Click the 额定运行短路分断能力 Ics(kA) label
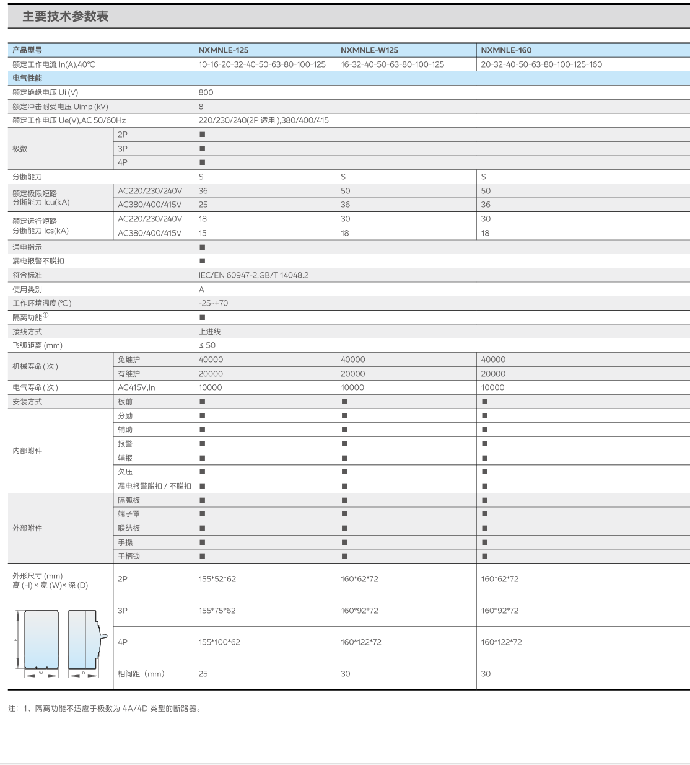 point(40,226)
